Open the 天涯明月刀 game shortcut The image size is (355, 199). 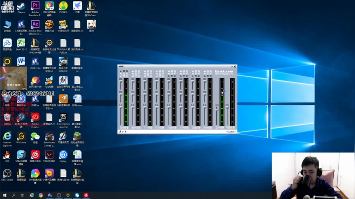(x=63, y=137)
